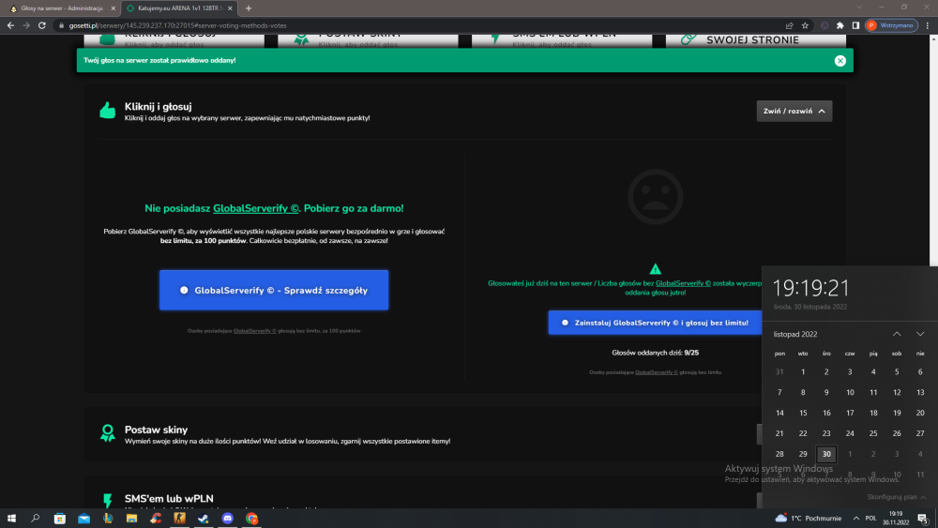Screen dimensions: 938x528
Task: Go to next month in calendar flyout
Action: click(x=920, y=334)
